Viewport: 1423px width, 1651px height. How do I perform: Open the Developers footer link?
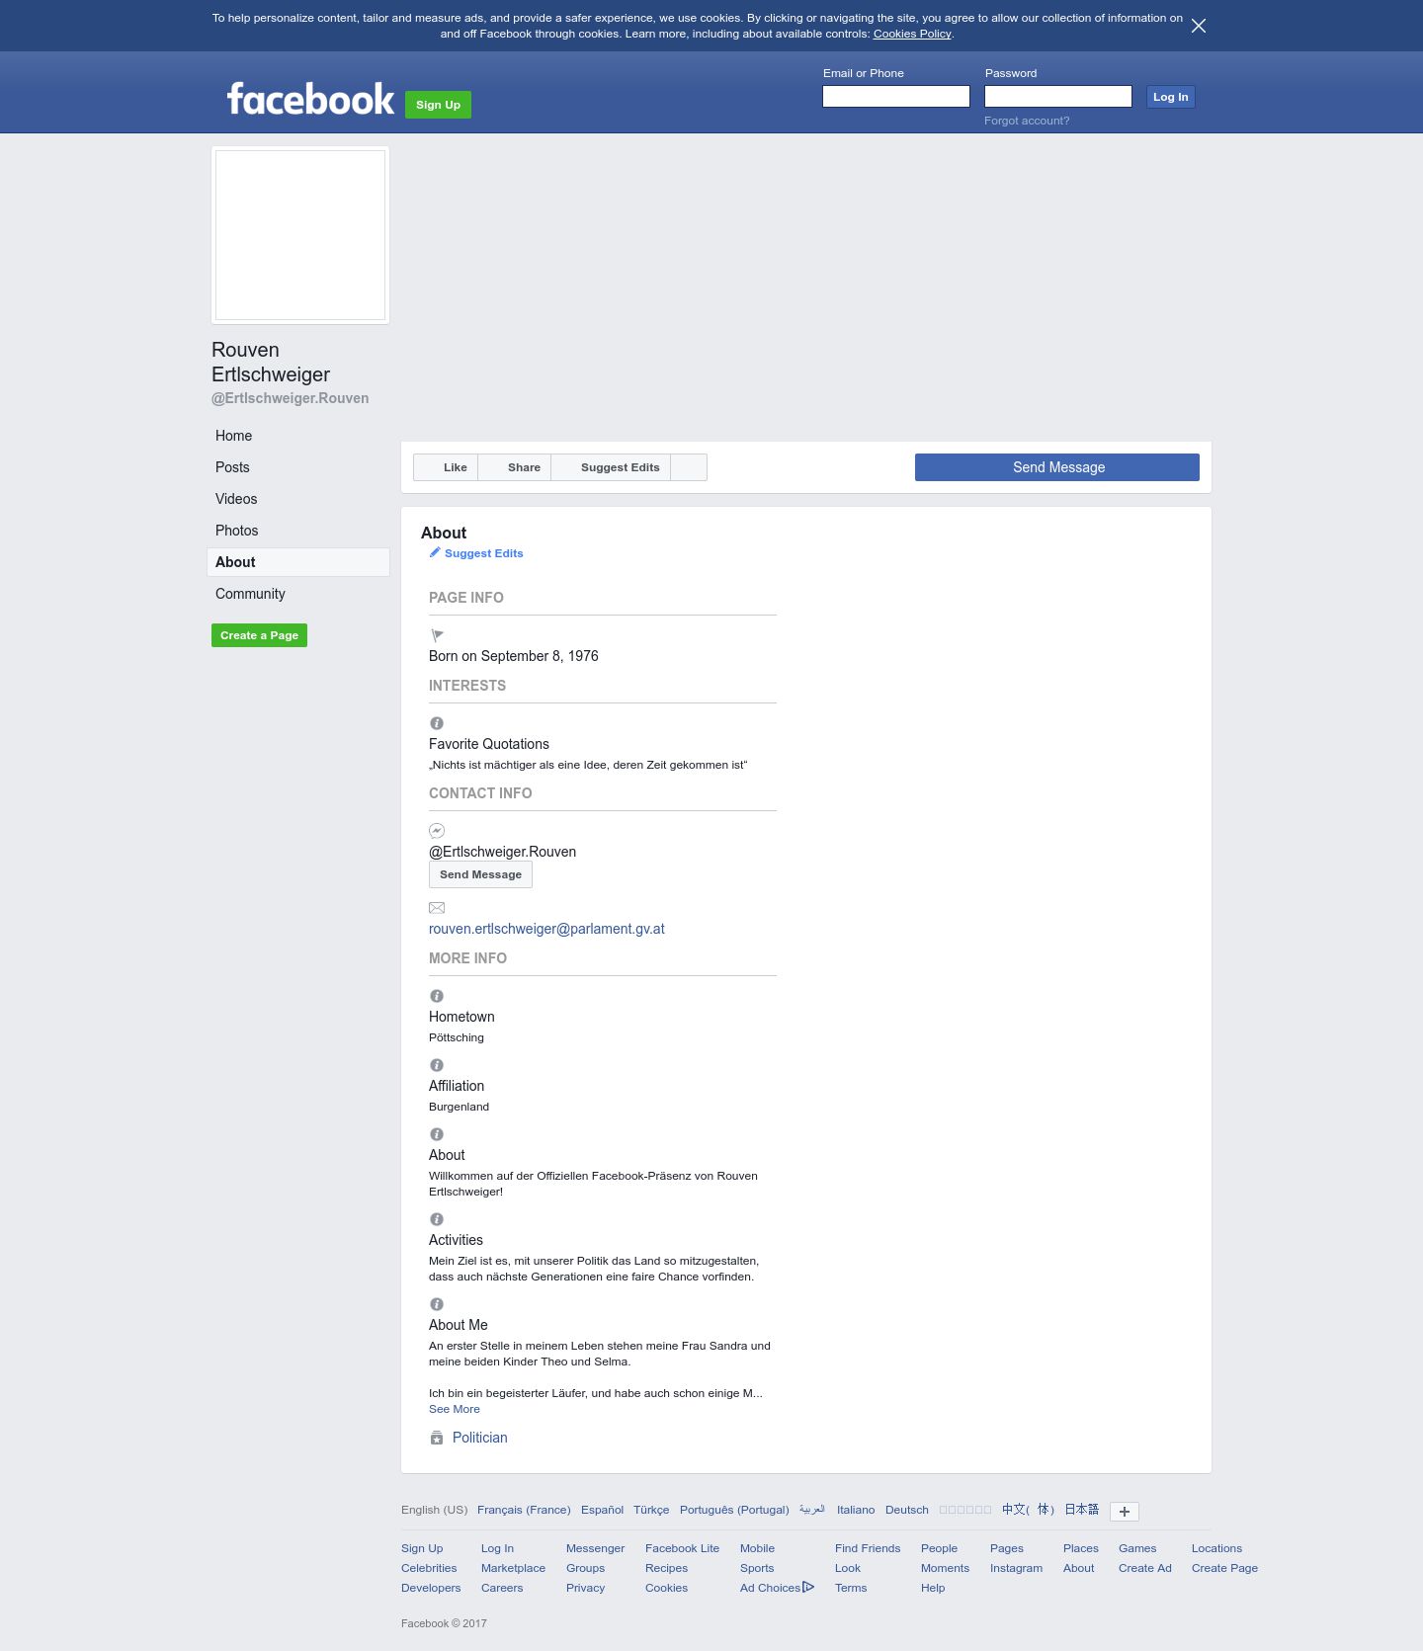pyautogui.click(x=431, y=1588)
